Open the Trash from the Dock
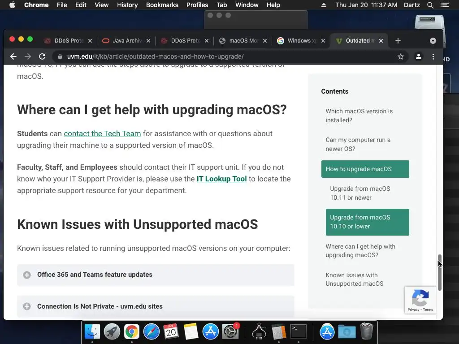 point(367,331)
